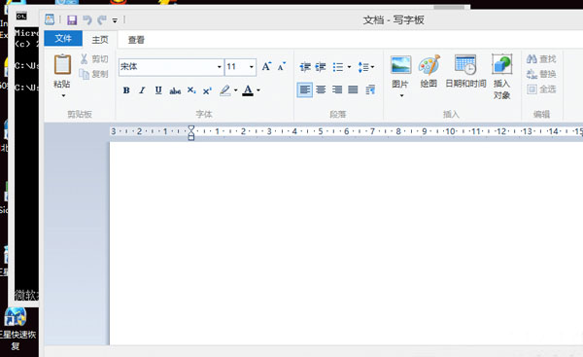Click the command prompt window icon
Screen dimensions: 583x357
(21, 16)
